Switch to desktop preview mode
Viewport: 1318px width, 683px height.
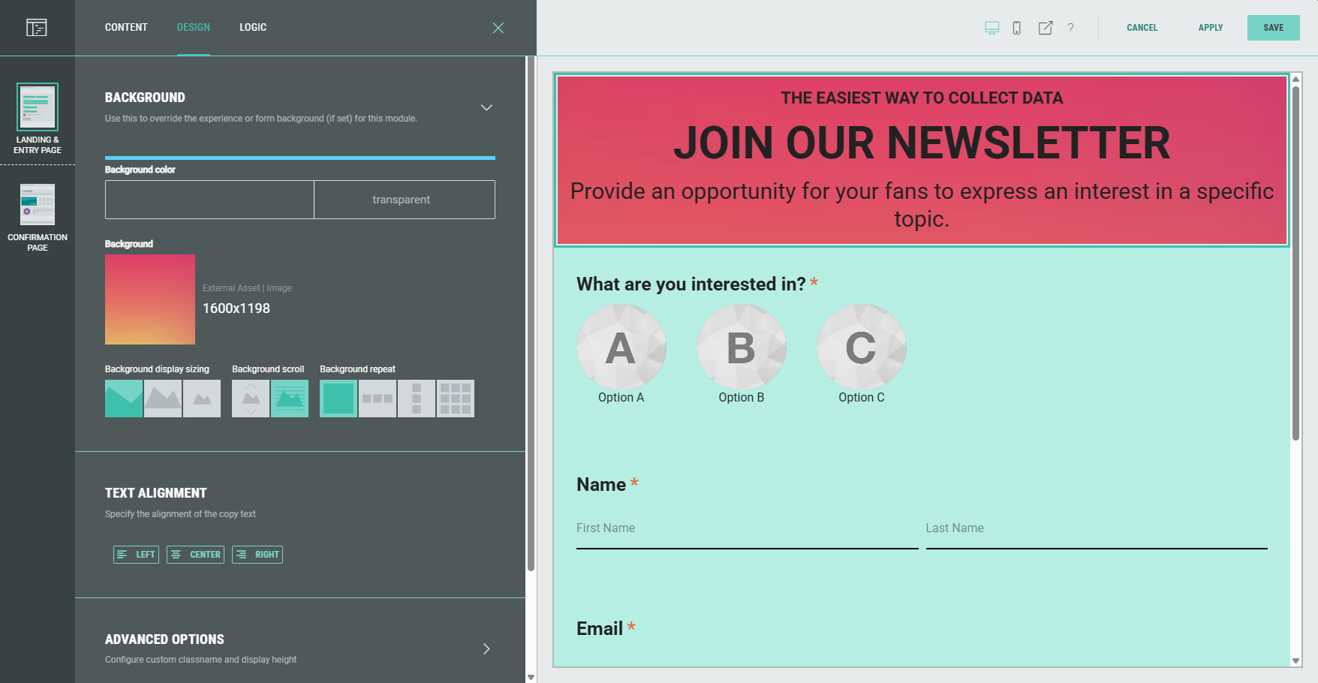point(992,28)
